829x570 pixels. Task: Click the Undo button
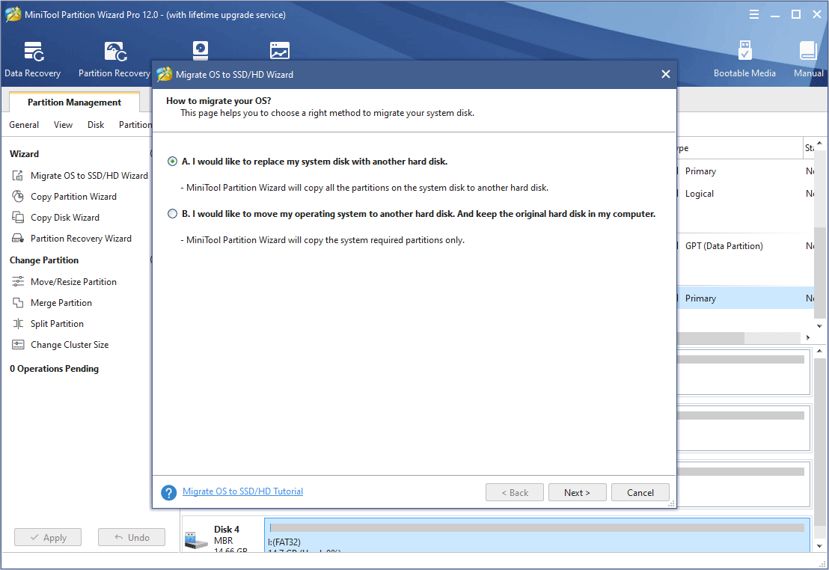132,537
